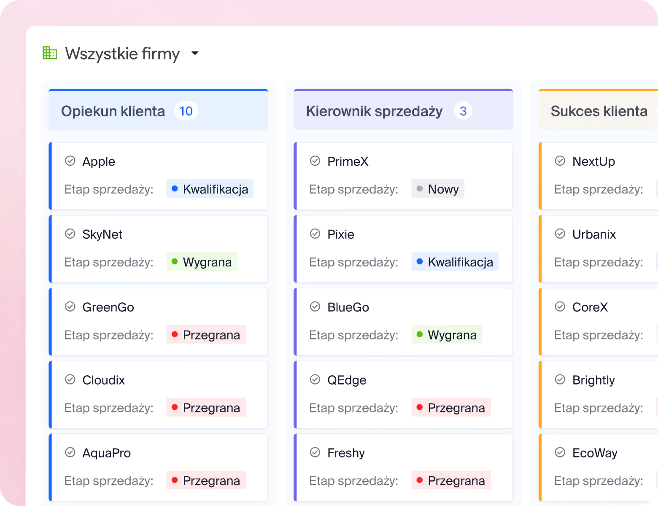Click the check circle next to QEdge
This screenshot has width=658, height=506.
(x=315, y=379)
